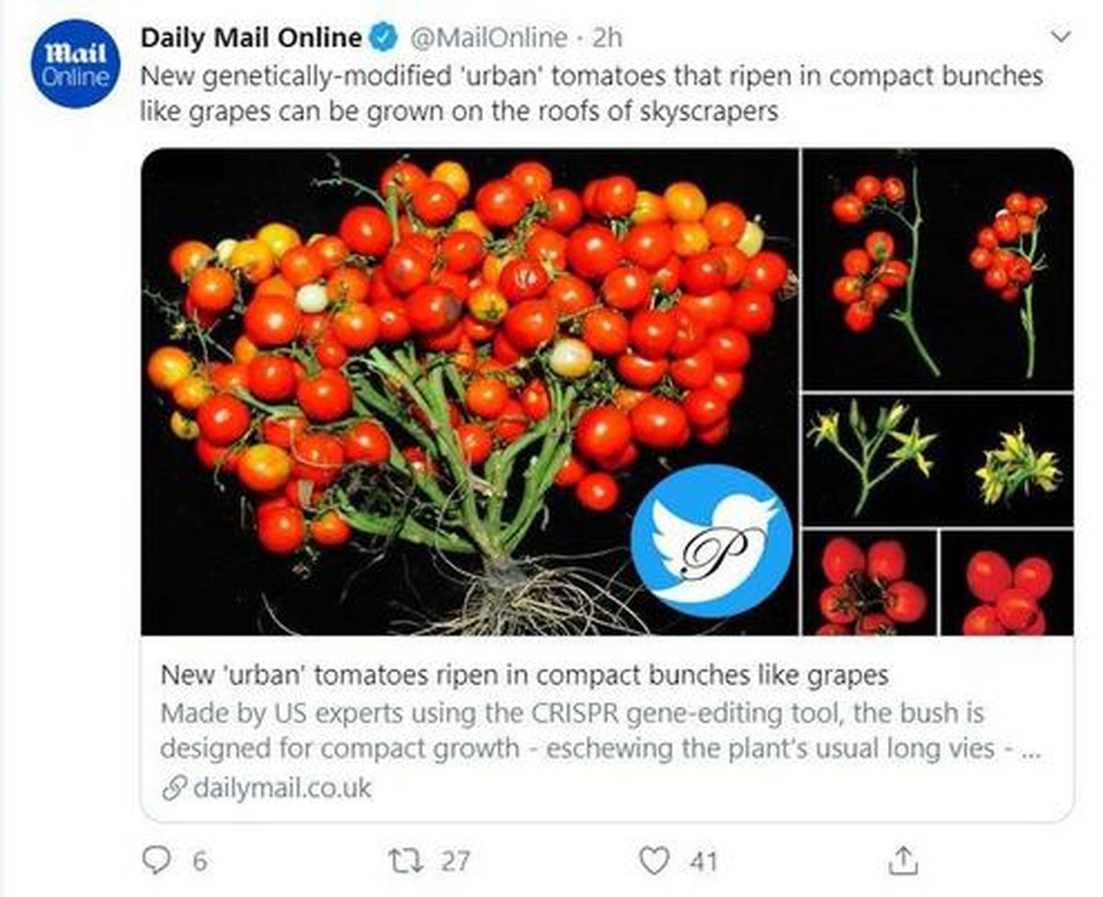1103x897 pixels.
Task: Click the reply speech bubble icon
Action: 158,860
